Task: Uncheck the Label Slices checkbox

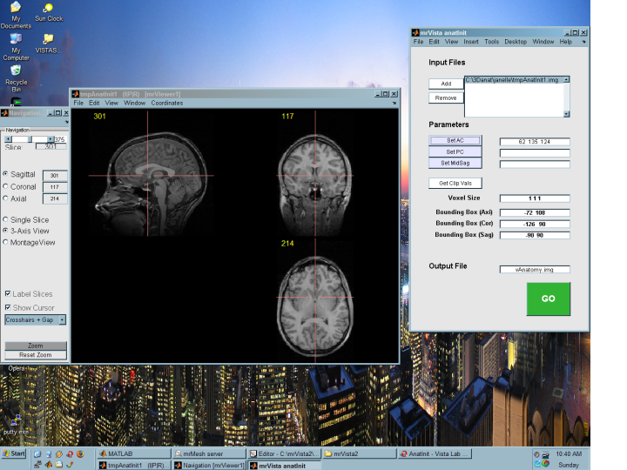Action: click(8, 294)
